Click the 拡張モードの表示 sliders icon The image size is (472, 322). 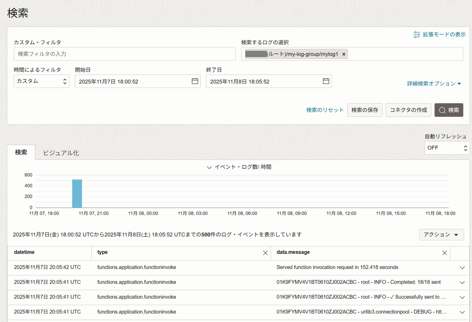[x=417, y=34]
